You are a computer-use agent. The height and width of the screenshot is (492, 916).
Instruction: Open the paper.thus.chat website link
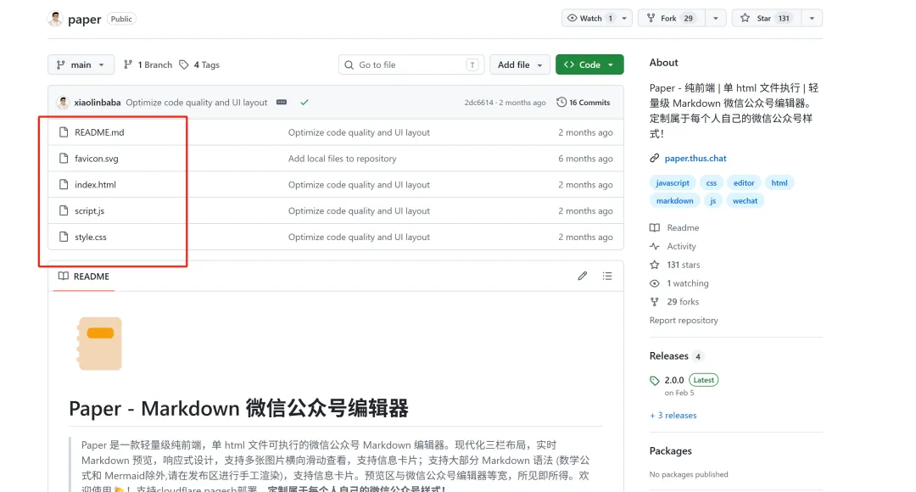[x=695, y=159]
